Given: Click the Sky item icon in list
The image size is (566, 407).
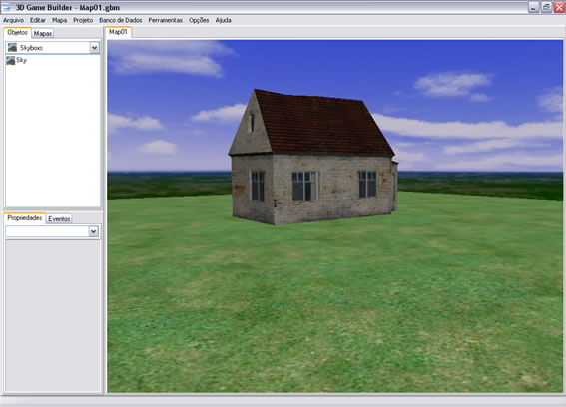Looking at the screenshot, I should (x=10, y=60).
